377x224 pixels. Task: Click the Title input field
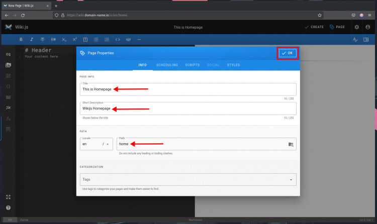(188, 89)
